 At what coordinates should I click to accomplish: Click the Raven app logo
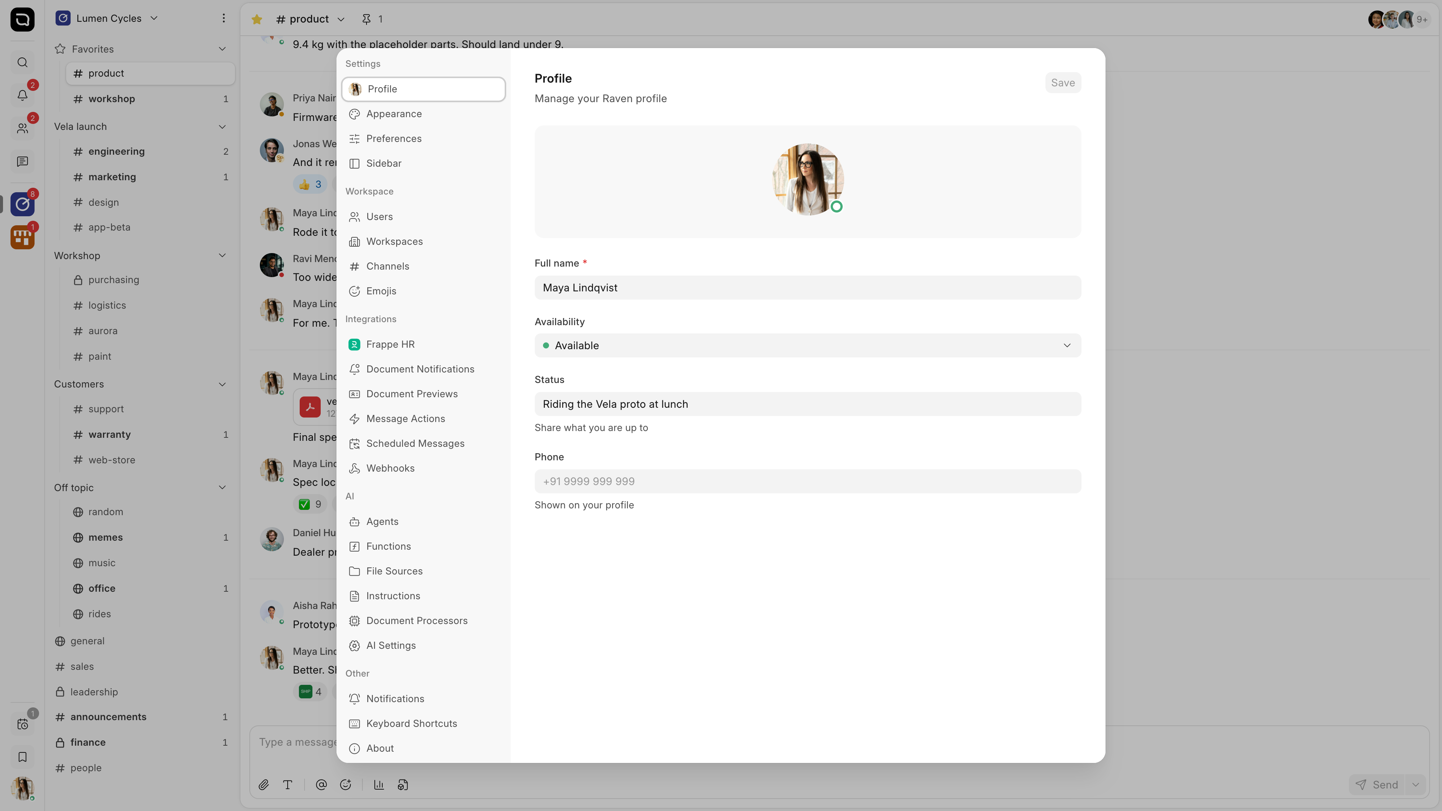click(x=23, y=20)
